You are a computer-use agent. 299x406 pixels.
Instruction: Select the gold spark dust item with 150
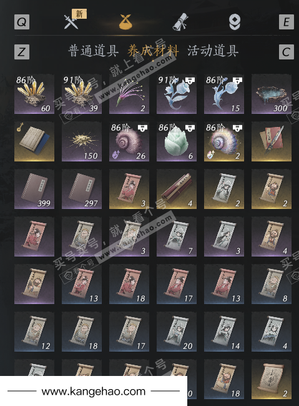pos(82,141)
